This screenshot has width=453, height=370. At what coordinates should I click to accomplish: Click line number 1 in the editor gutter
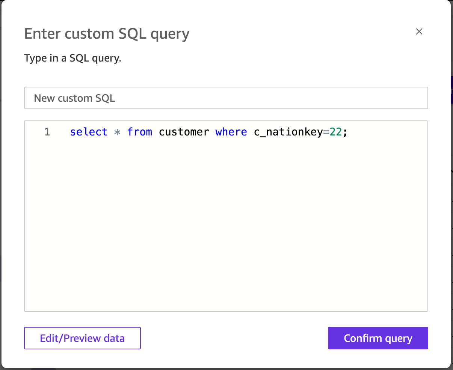pos(47,132)
